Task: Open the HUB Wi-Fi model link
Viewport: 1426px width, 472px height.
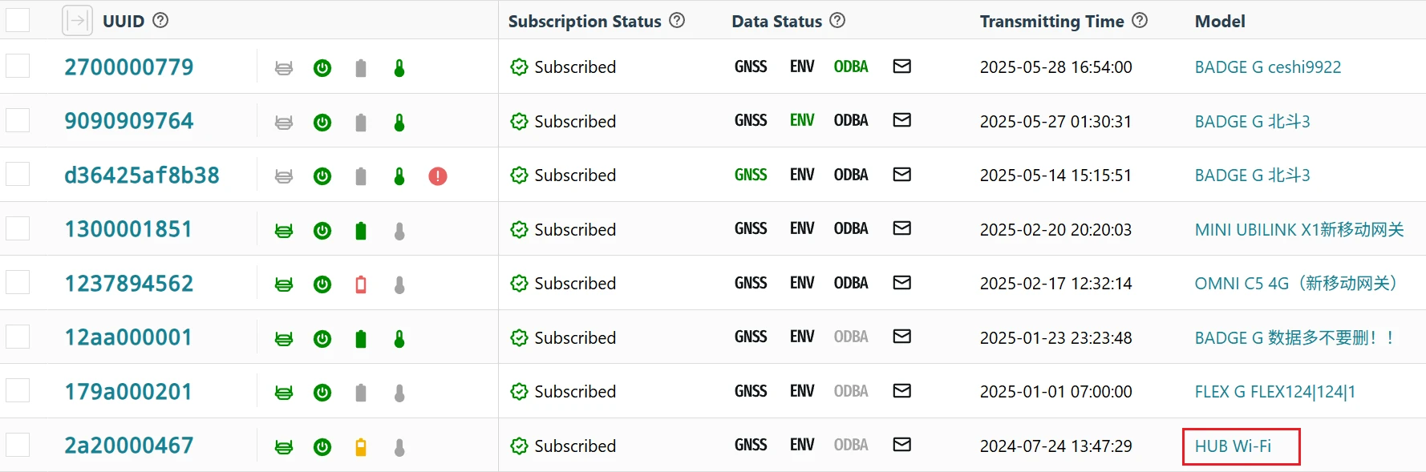Action: 1233,446
